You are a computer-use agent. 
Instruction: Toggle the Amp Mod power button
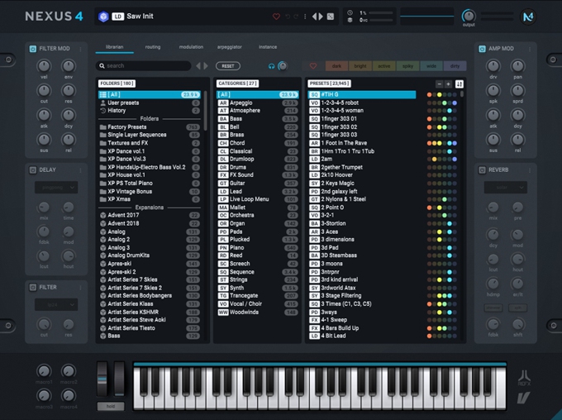[482, 49]
